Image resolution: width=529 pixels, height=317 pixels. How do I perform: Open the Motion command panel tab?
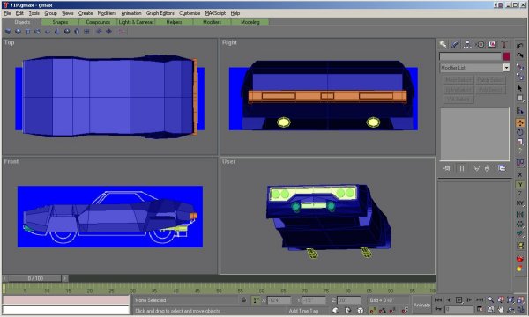click(x=481, y=44)
